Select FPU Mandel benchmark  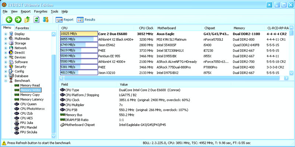(29, 128)
